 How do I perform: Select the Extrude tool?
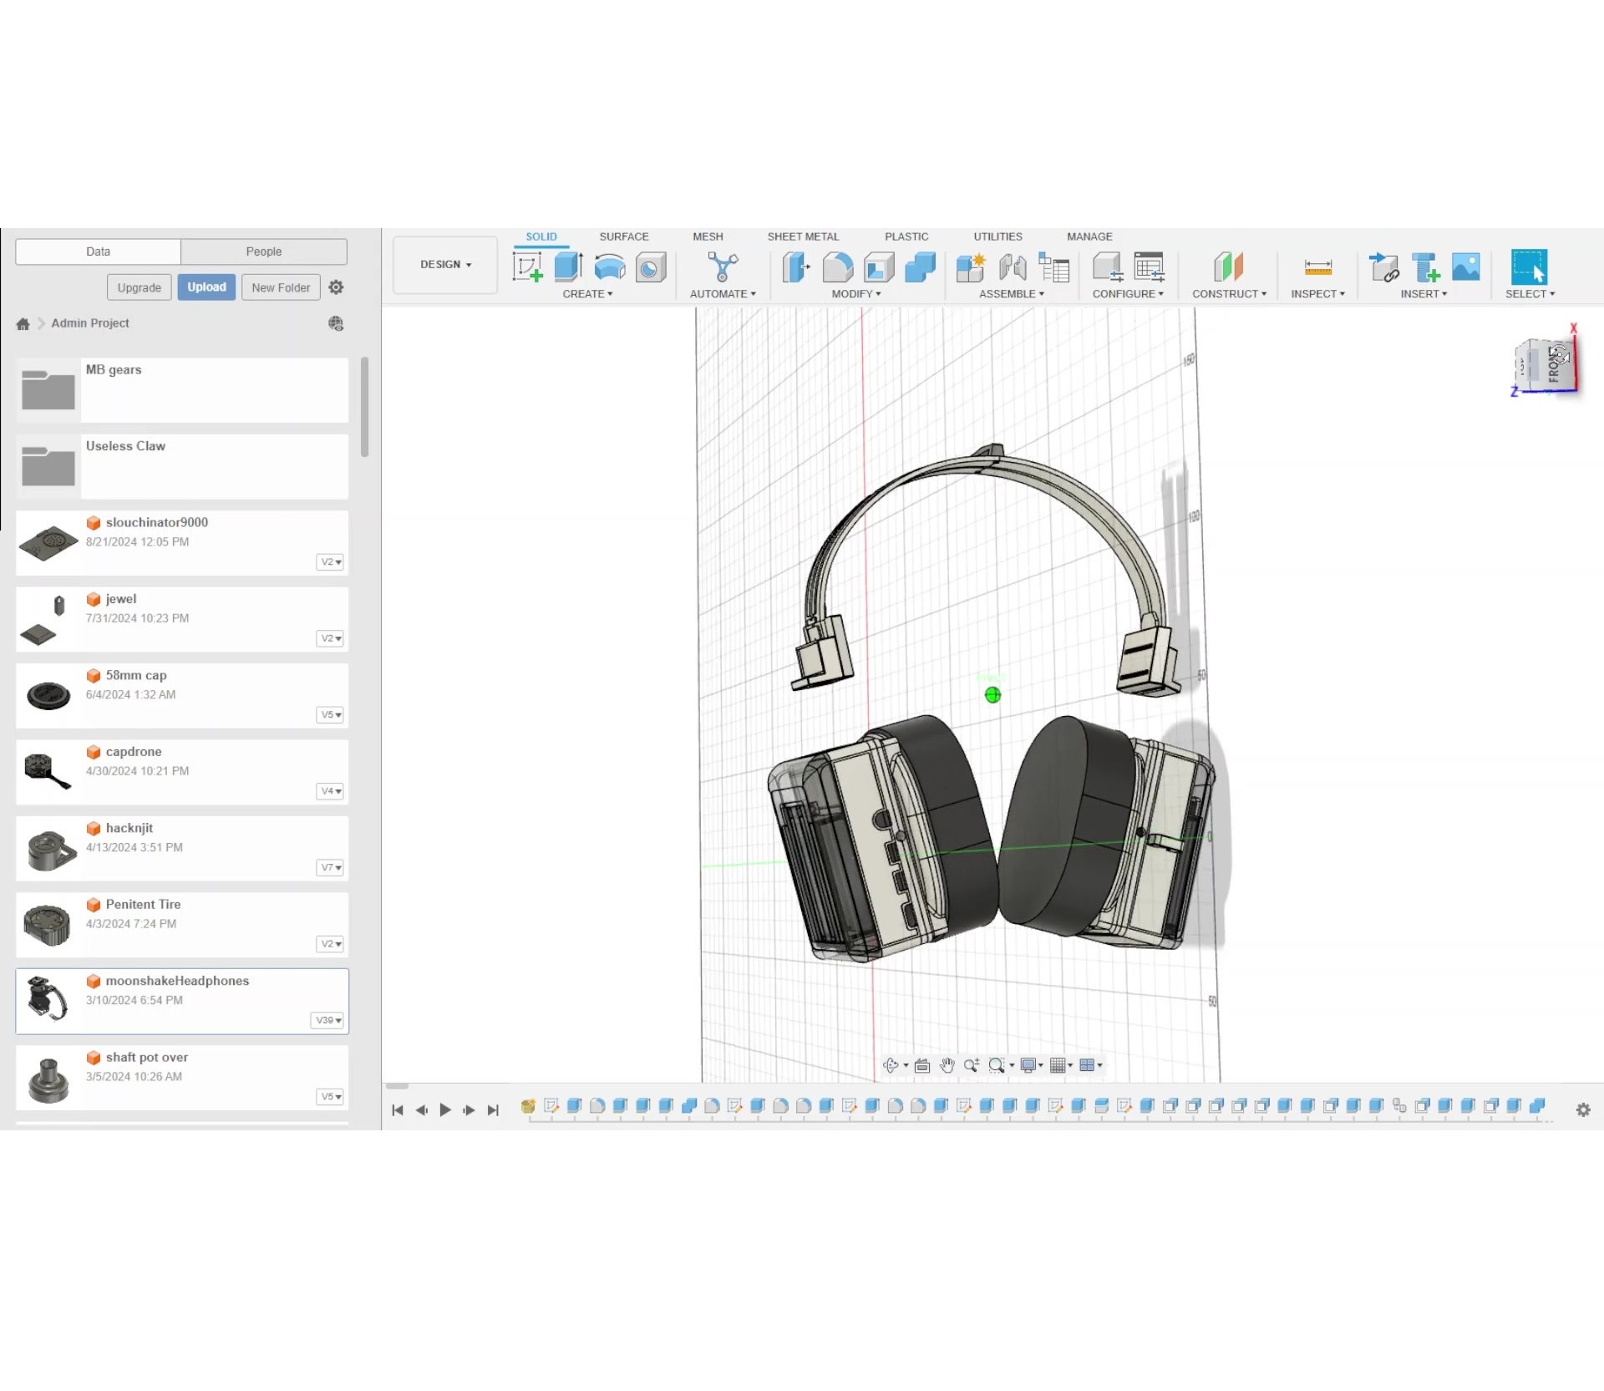[x=568, y=267]
